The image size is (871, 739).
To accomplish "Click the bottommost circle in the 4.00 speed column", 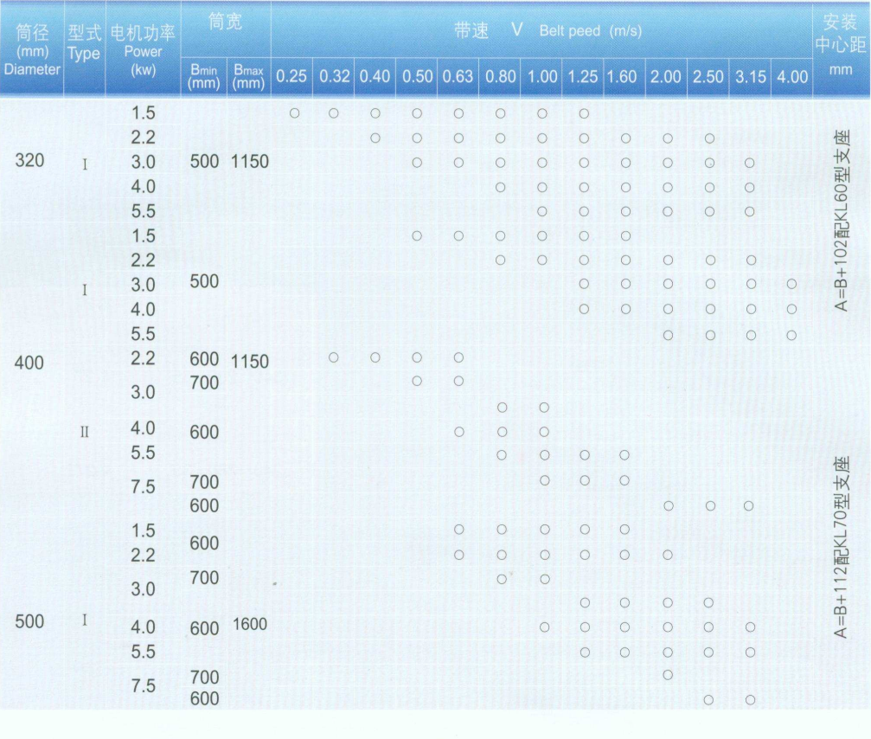I will pyautogui.click(x=791, y=335).
